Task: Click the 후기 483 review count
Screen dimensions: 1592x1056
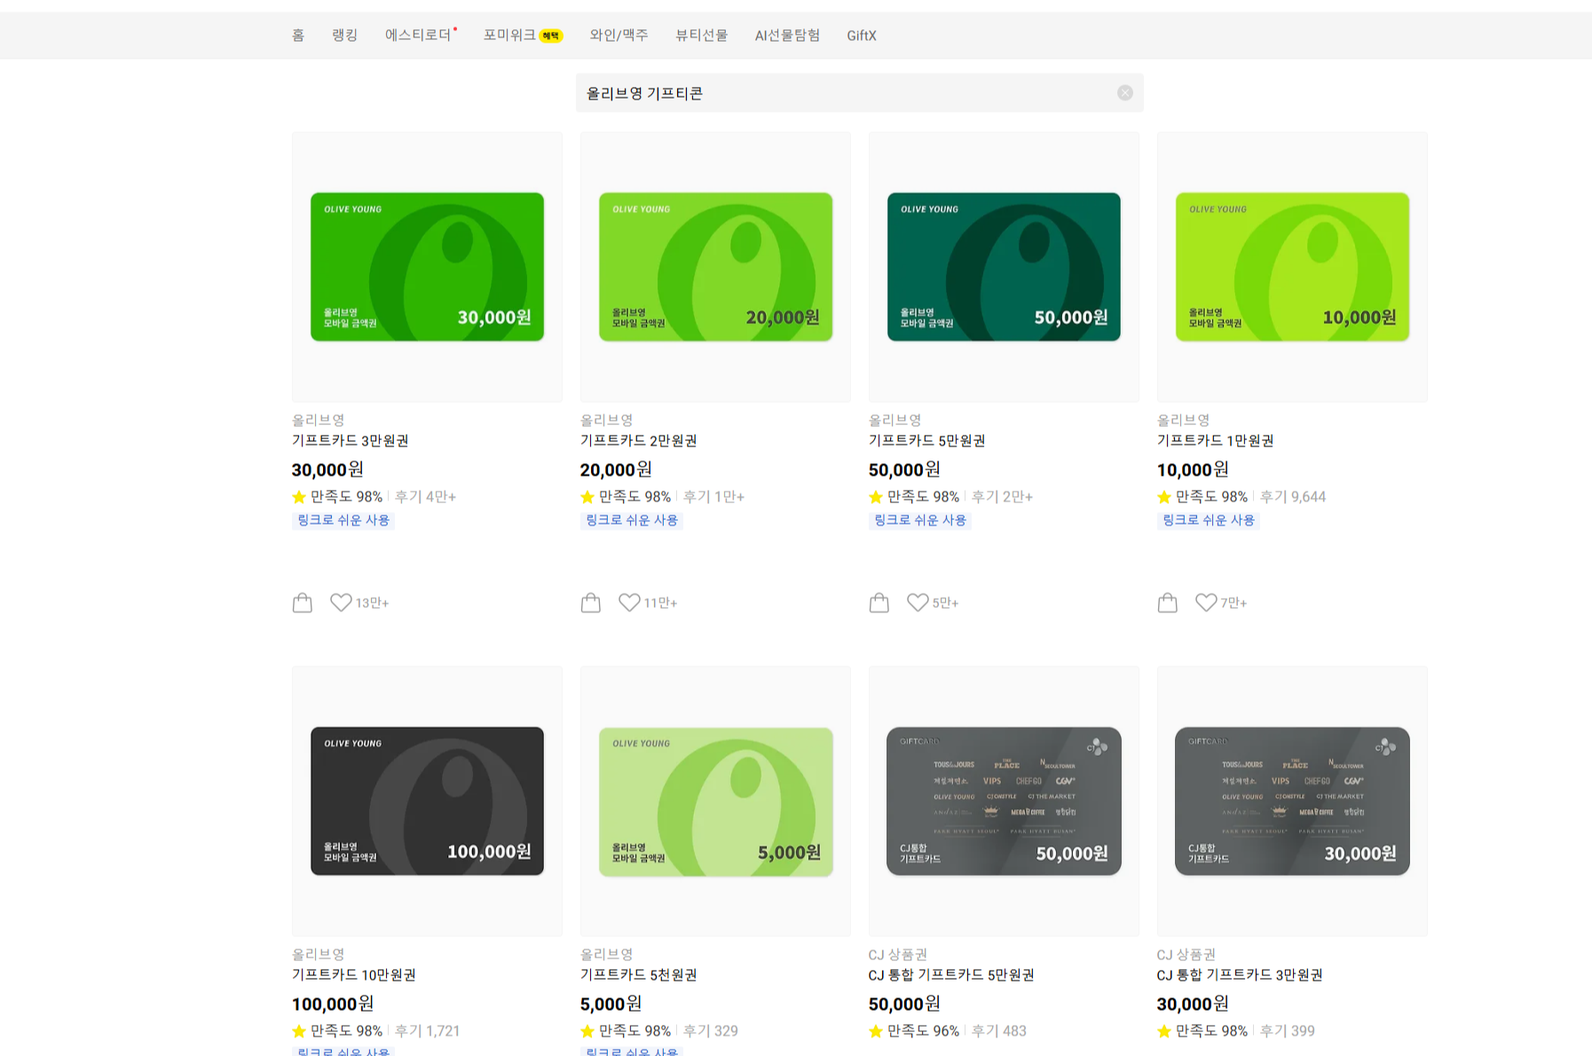Action: 998,1031
